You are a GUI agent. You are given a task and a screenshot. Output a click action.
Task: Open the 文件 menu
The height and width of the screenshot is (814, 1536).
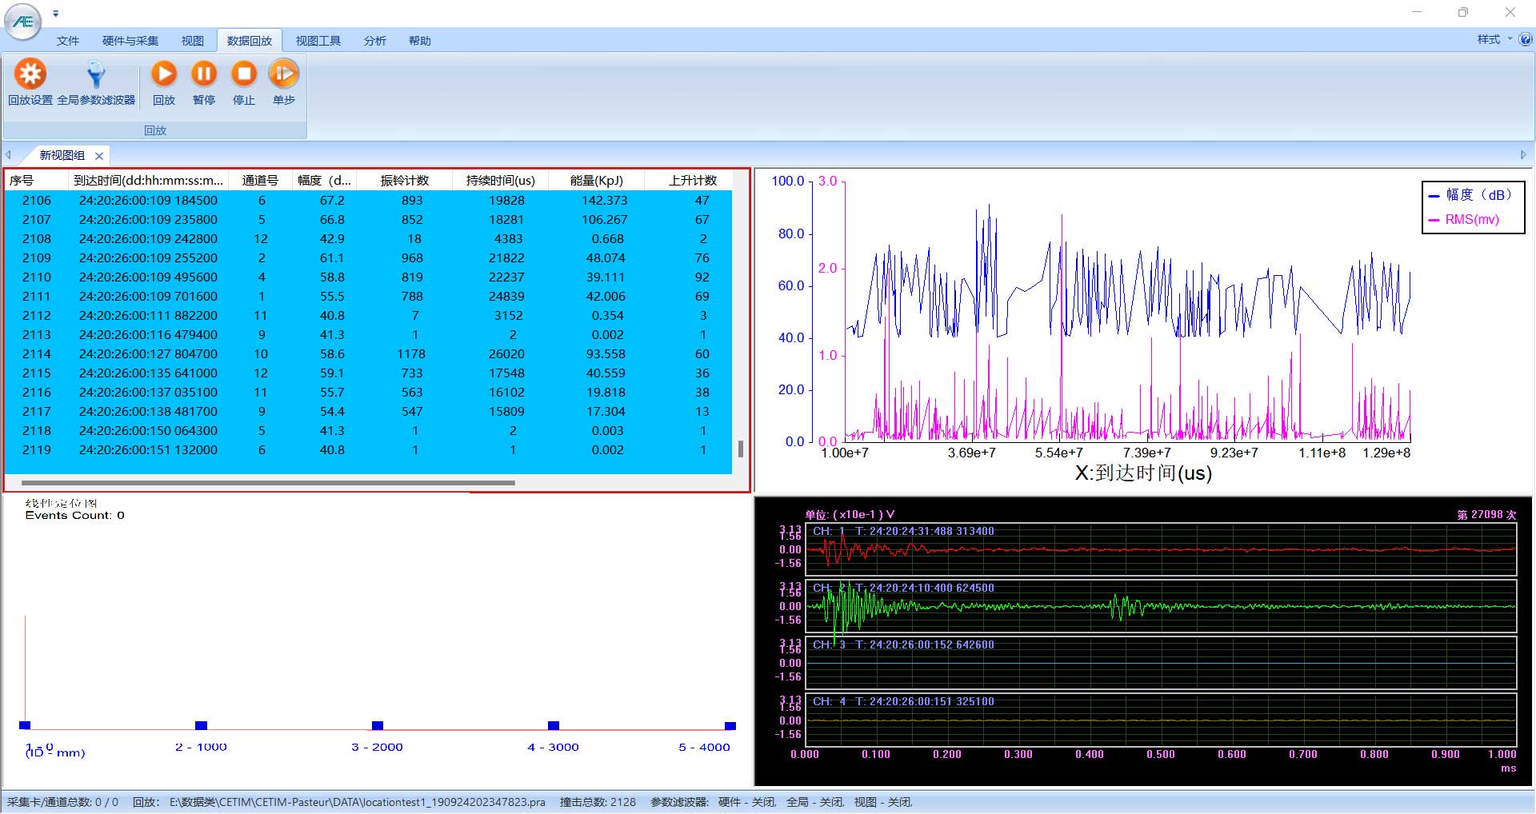68,41
